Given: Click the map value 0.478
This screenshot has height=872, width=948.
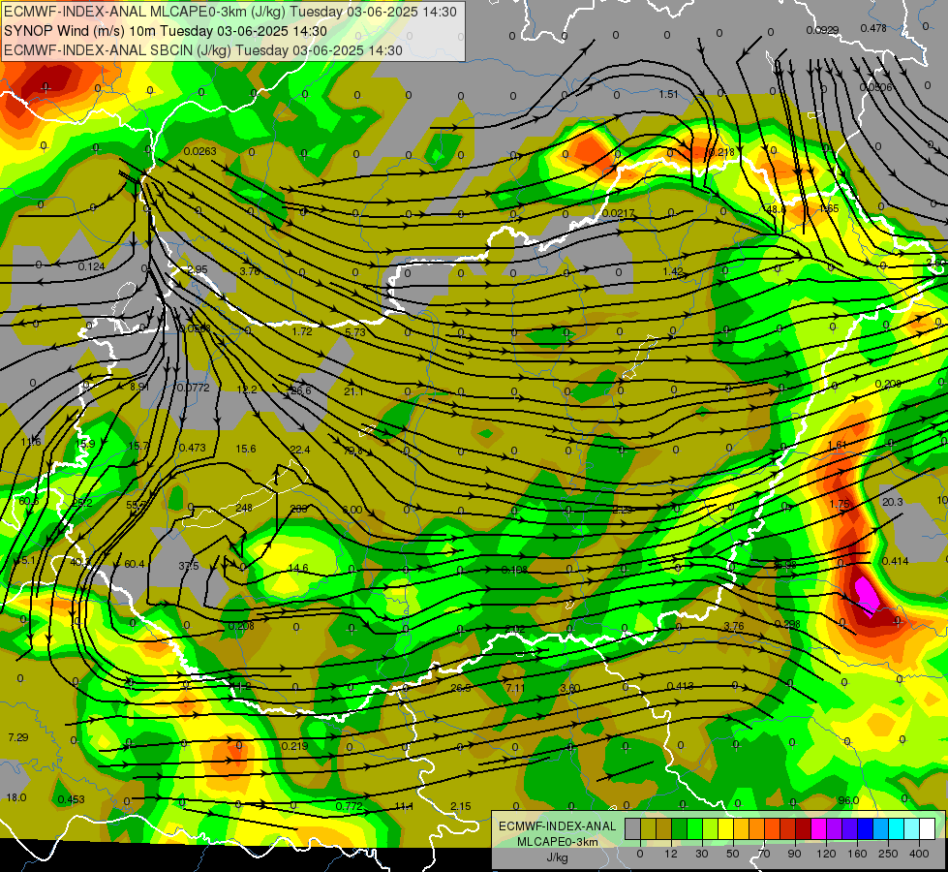Looking at the screenshot, I should coord(873,28).
